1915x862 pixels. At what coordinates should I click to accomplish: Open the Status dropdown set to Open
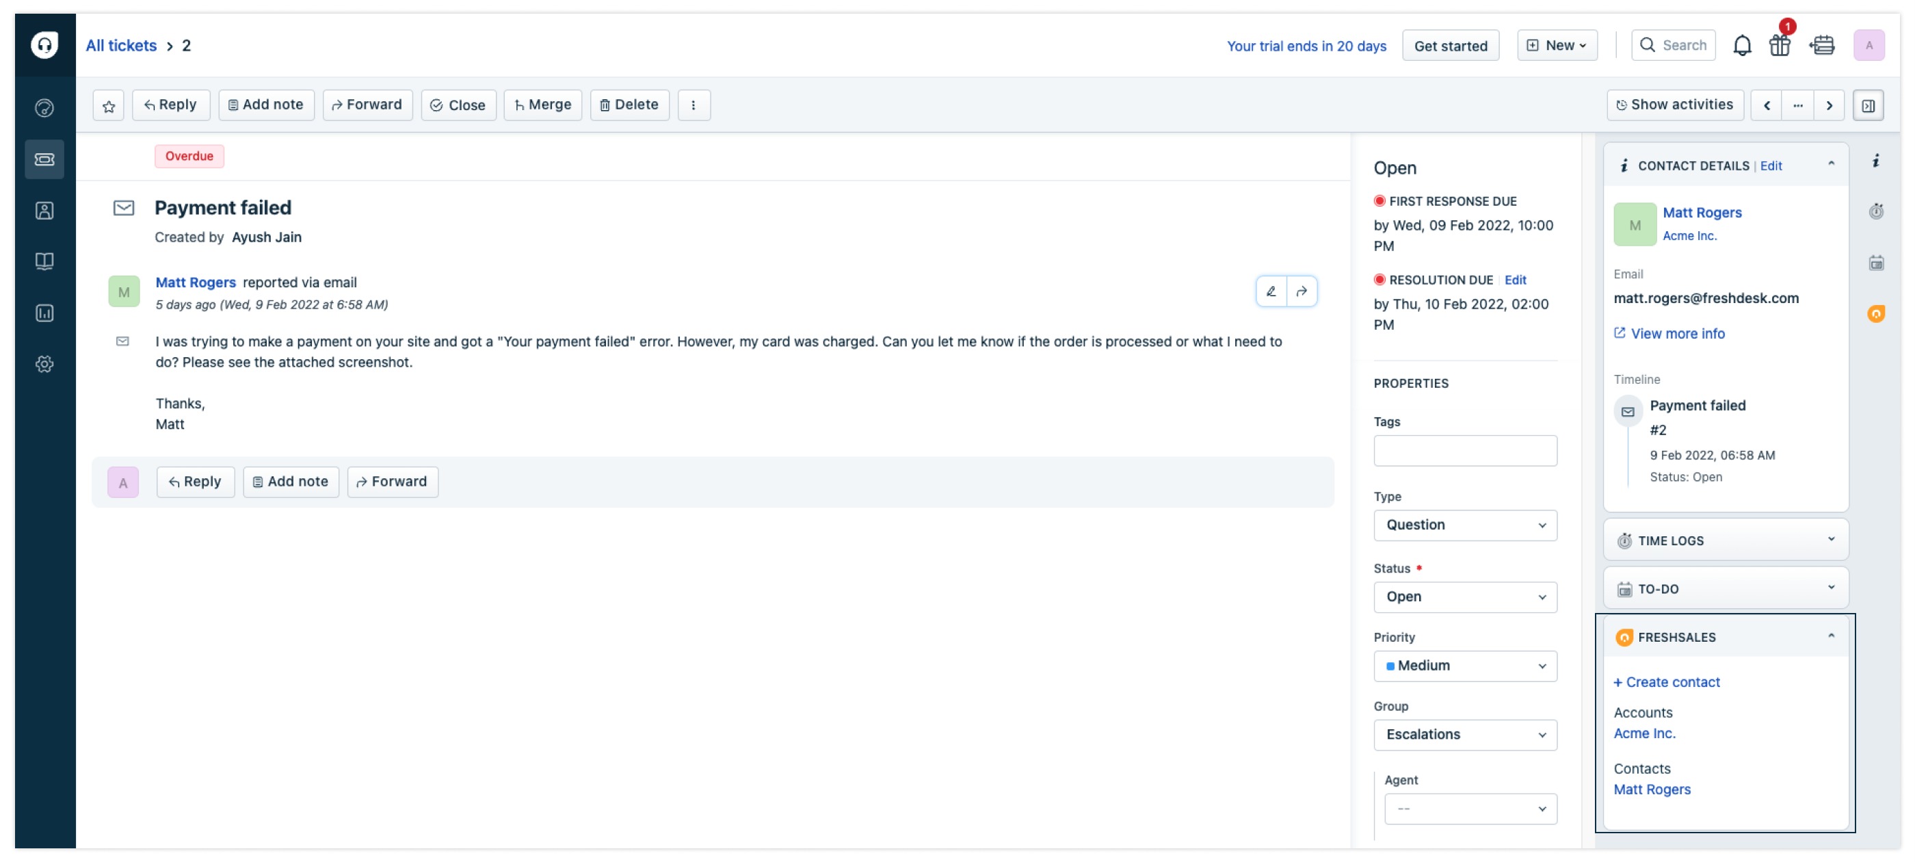pyautogui.click(x=1464, y=597)
